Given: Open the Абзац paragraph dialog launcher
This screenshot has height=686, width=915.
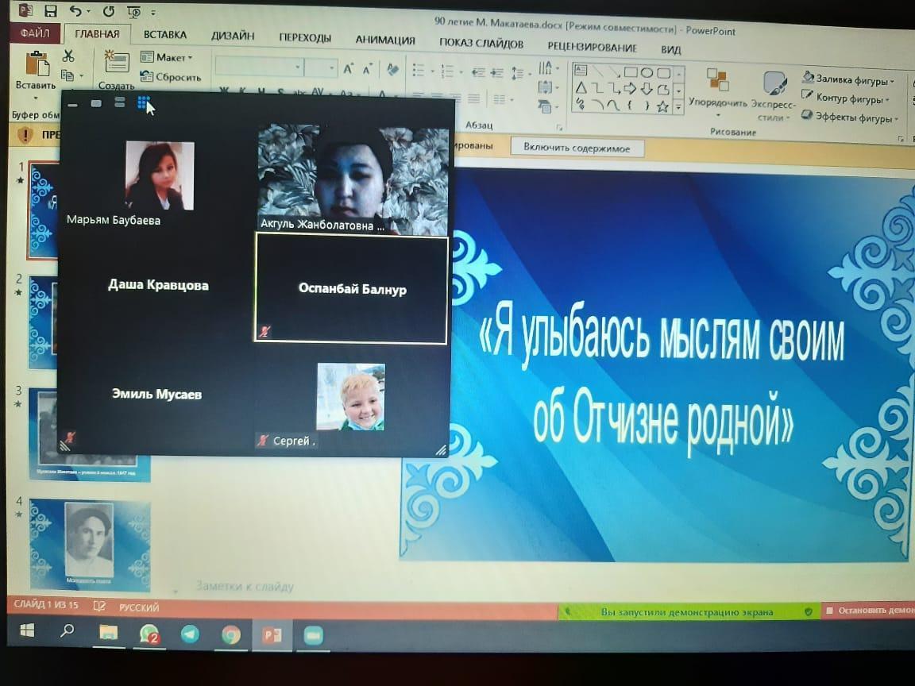Looking at the screenshot, I should click(559, 126).
